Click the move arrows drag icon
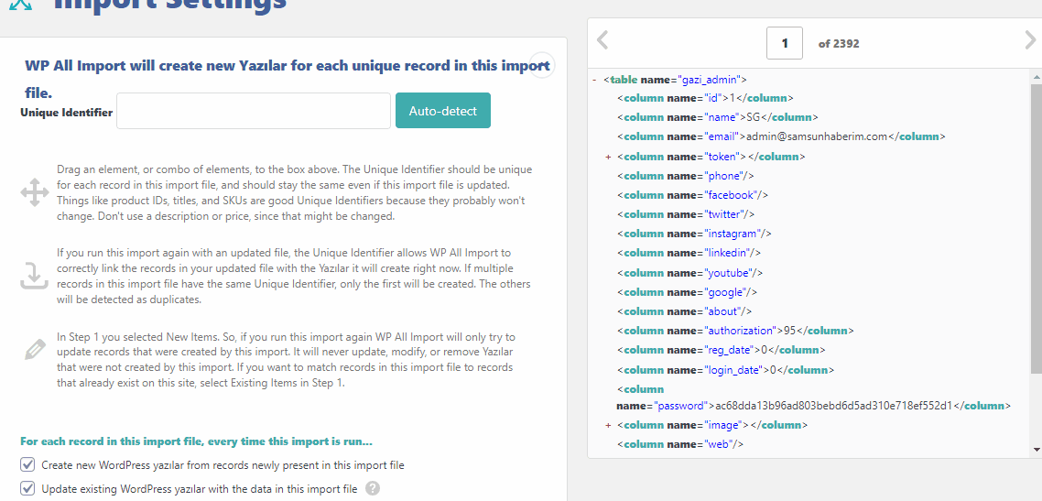Screen dimensions: 1042x501 [34, 193]
